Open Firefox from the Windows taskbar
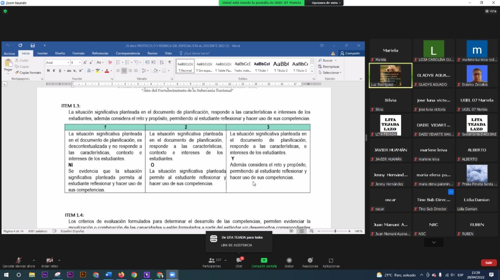The width and height of the screenshot is (500, 280). tap(121, 275)
